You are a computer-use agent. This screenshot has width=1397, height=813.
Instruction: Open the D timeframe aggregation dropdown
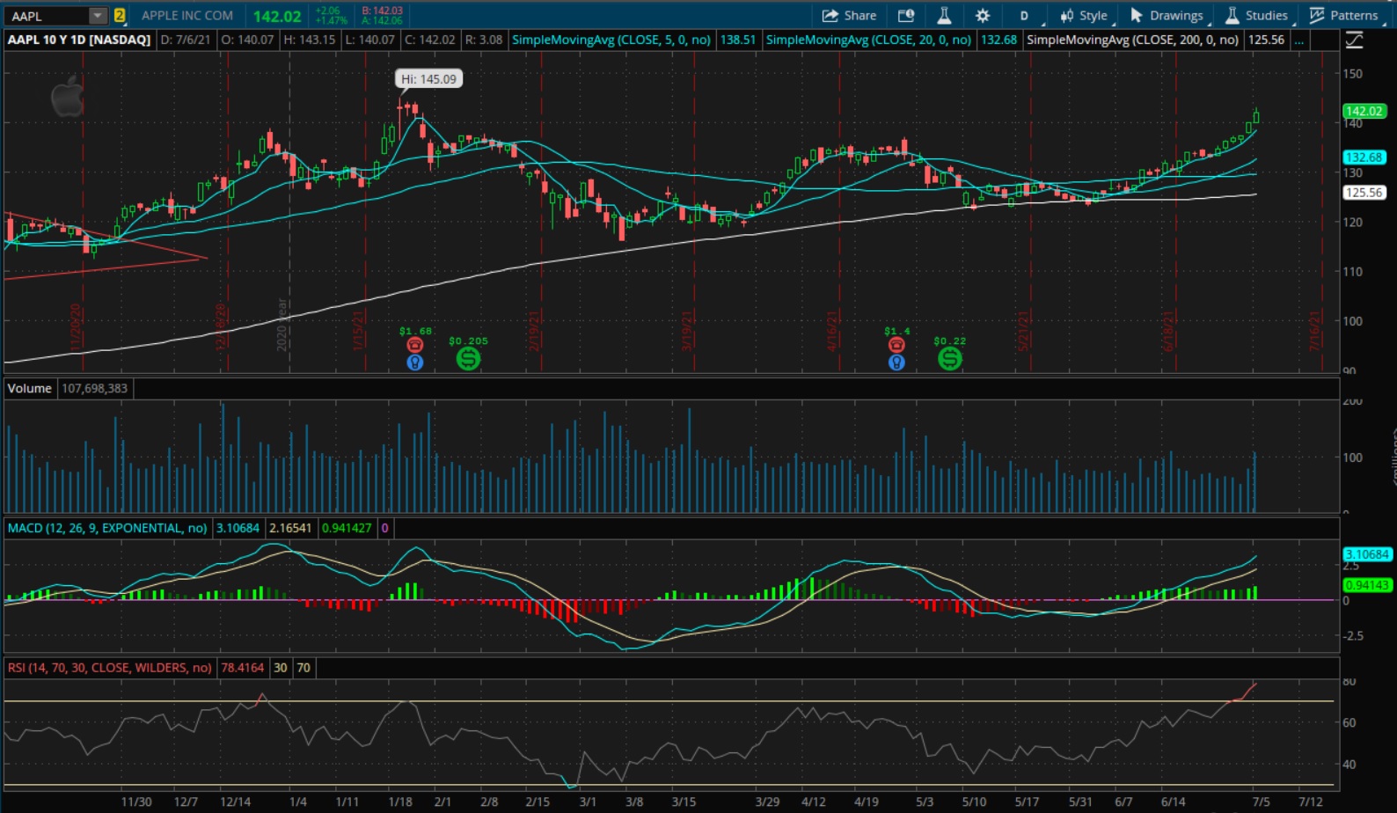click(1026, 16)
